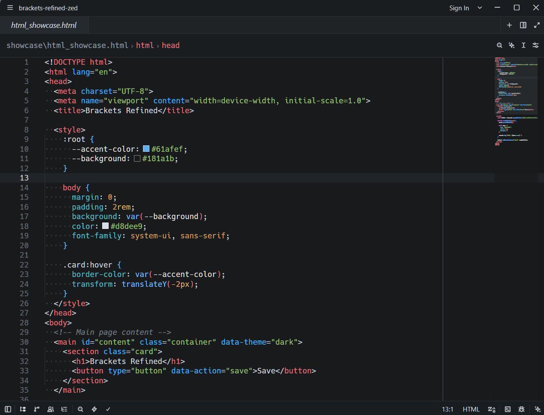Open the collaboration panel people icon
This screenshot has width=544, height=415.
(50, 409)
